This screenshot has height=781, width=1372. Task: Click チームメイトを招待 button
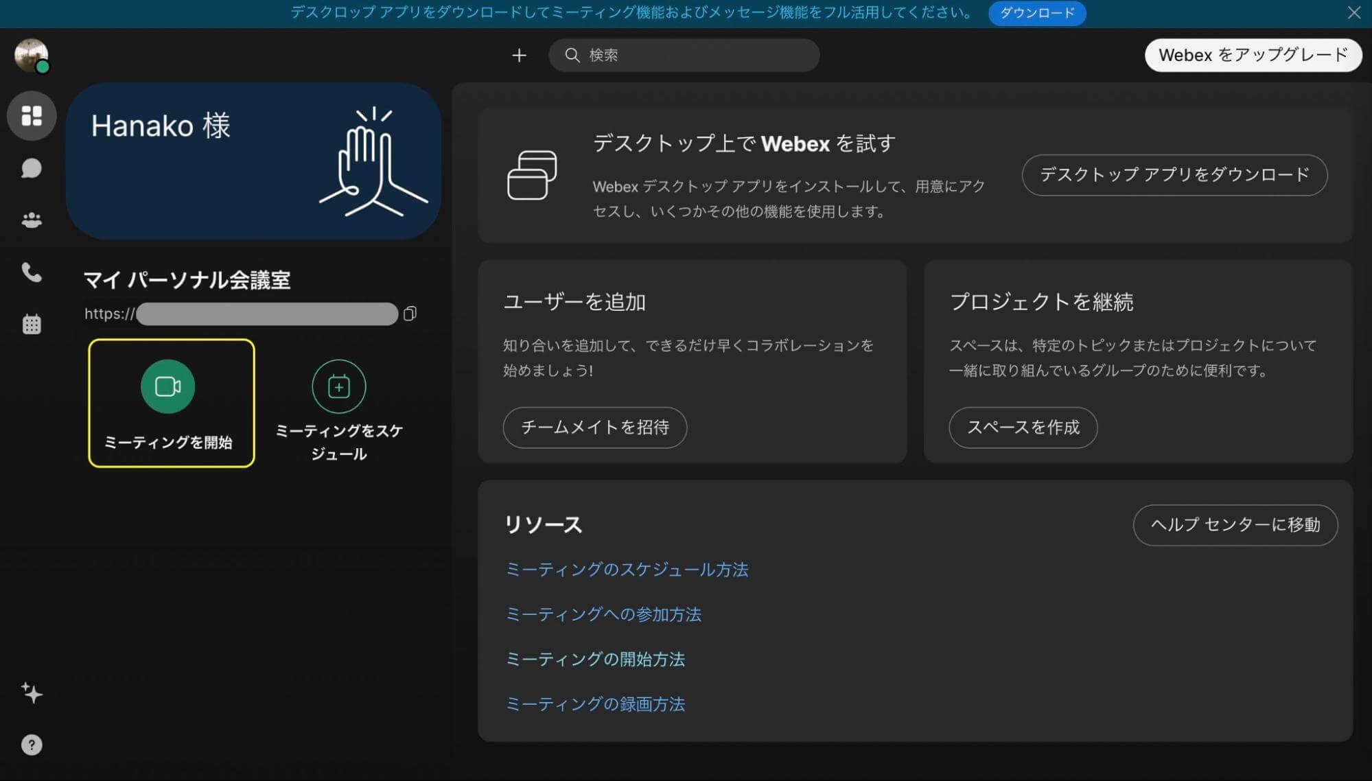click(x=595, y=428)
